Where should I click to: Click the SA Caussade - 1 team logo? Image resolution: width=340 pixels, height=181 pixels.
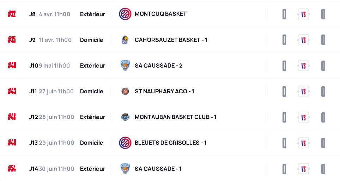tap(125, 169)
